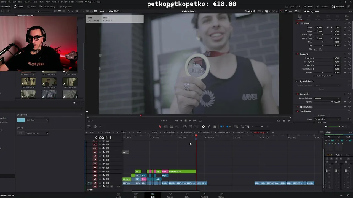Lock the V4 video track
Viewport: 353px width, 198px height.
click(x=100, y=172)
